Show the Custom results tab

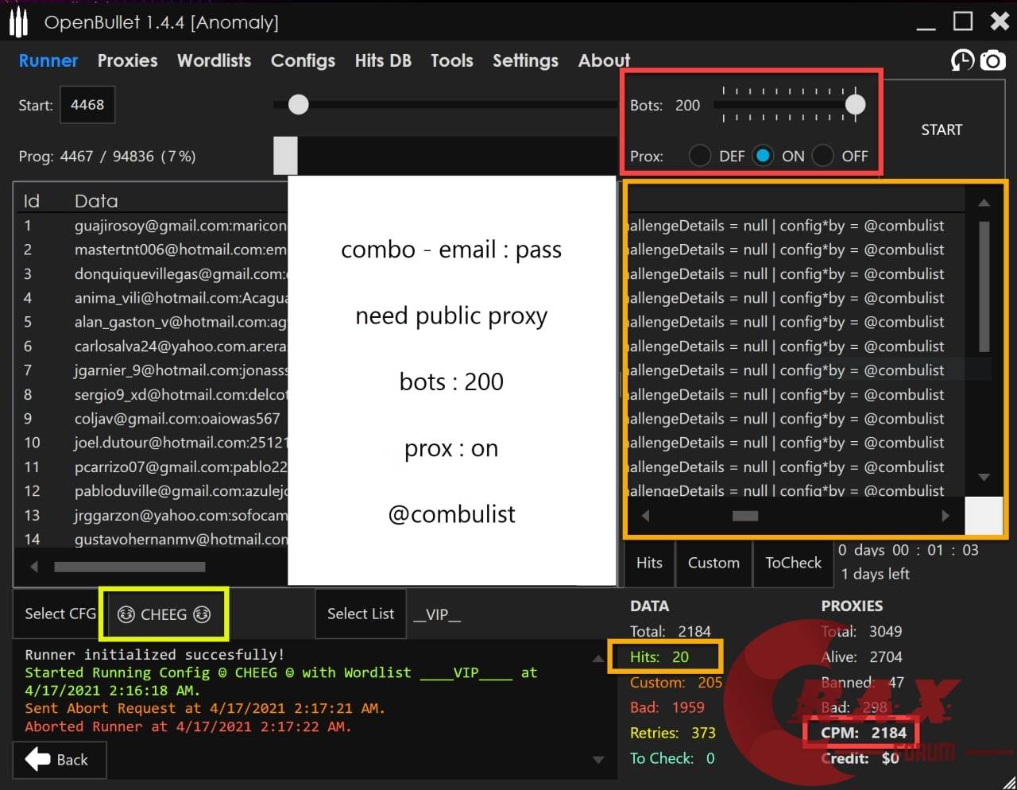[713, 563]
